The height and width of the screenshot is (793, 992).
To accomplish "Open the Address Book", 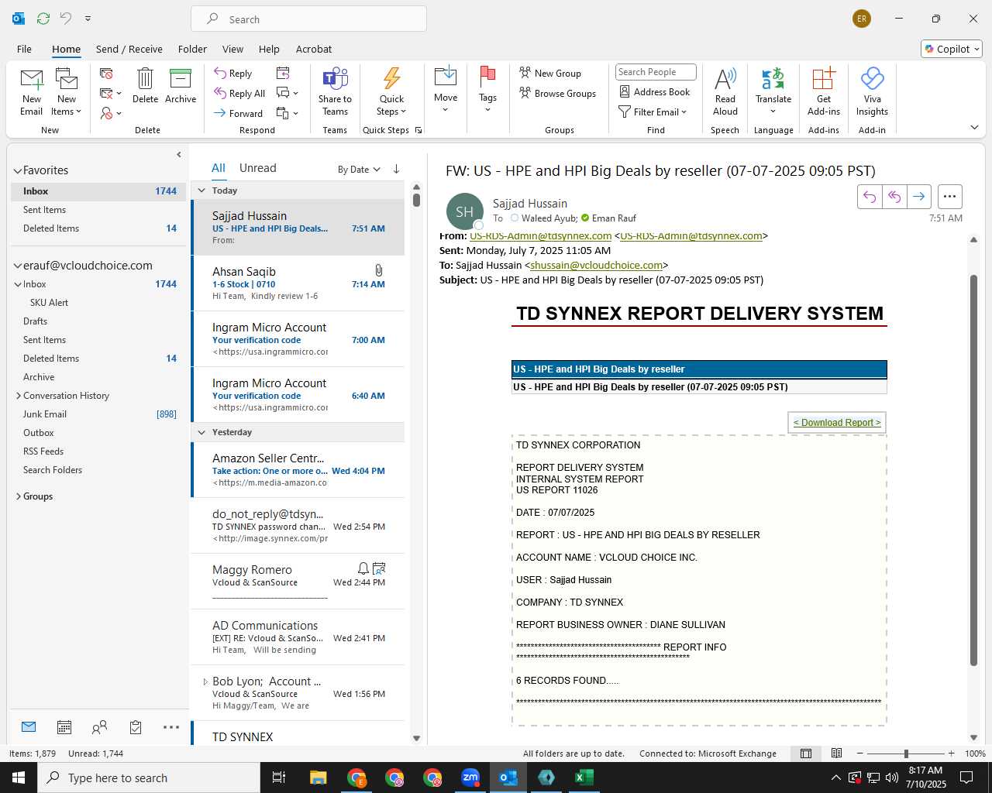I will (x=655, y=91).
